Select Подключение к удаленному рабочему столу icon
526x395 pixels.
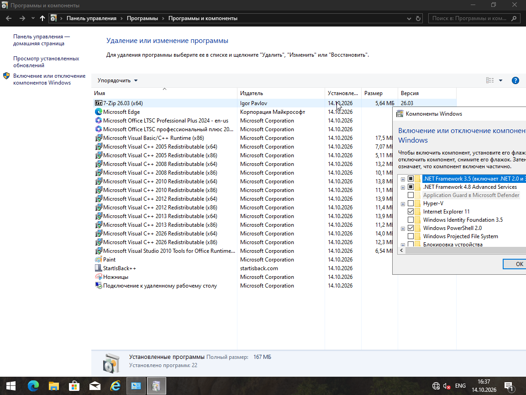(x=98, y=286)
